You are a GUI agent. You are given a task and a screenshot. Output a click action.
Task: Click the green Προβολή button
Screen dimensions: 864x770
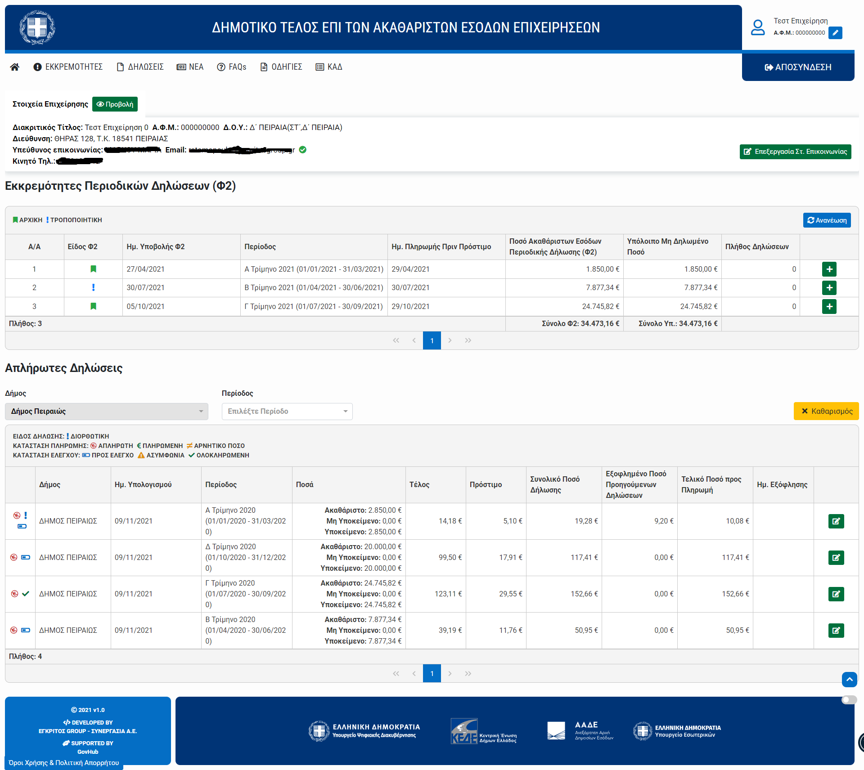coord(115,104)
